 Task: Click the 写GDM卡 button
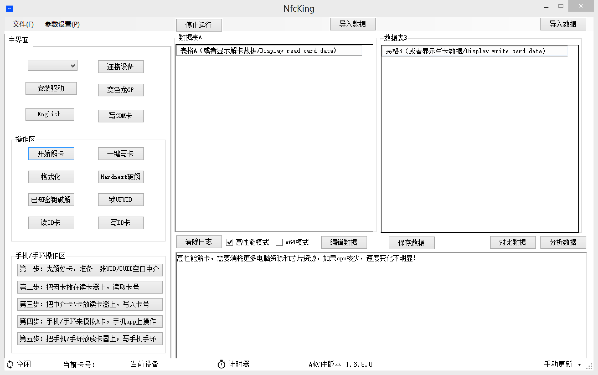click(x=121, y=116)
